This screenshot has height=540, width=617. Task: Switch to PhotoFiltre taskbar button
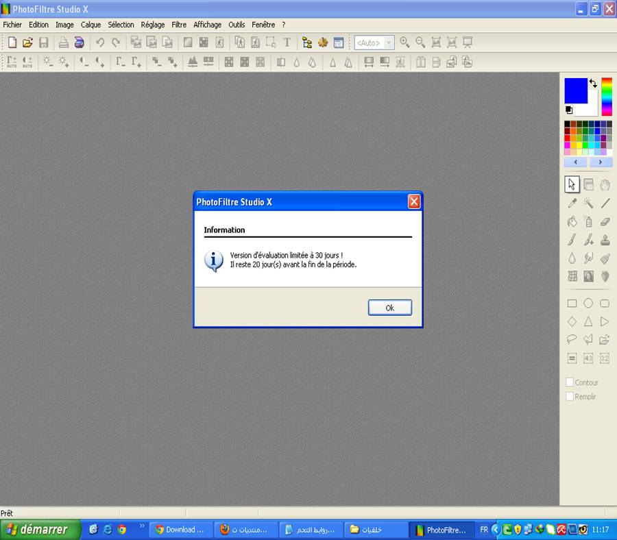(x=441, y=530)
